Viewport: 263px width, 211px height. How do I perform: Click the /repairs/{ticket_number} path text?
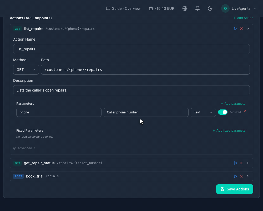pos(79,163)
